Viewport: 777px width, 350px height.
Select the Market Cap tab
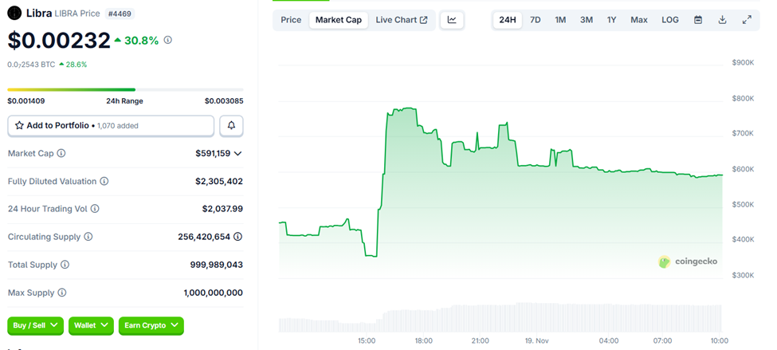(339, 20)
